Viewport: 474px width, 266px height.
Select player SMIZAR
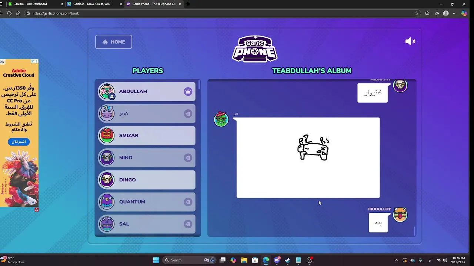tap(147, 136)
